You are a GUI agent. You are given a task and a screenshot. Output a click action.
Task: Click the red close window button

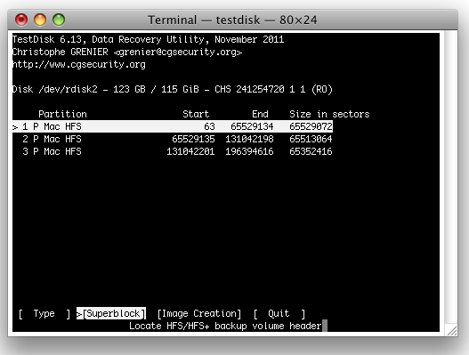[x=21, y=20]
